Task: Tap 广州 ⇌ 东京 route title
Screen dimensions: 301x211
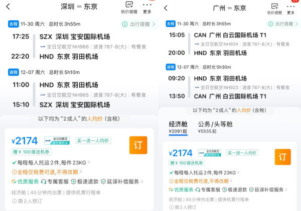Action: point(229,8)
